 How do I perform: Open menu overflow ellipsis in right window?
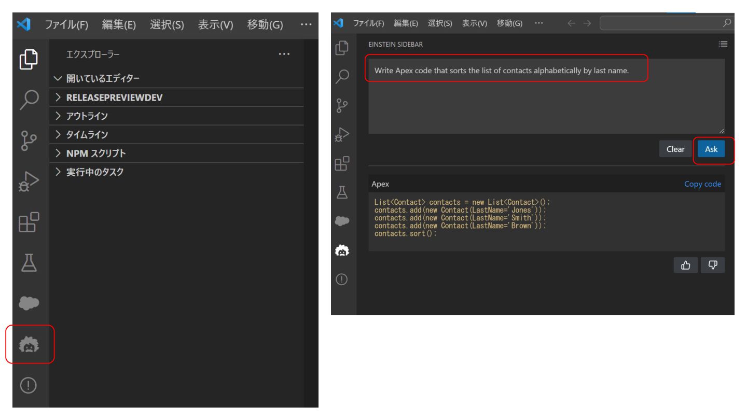(539, 23)
